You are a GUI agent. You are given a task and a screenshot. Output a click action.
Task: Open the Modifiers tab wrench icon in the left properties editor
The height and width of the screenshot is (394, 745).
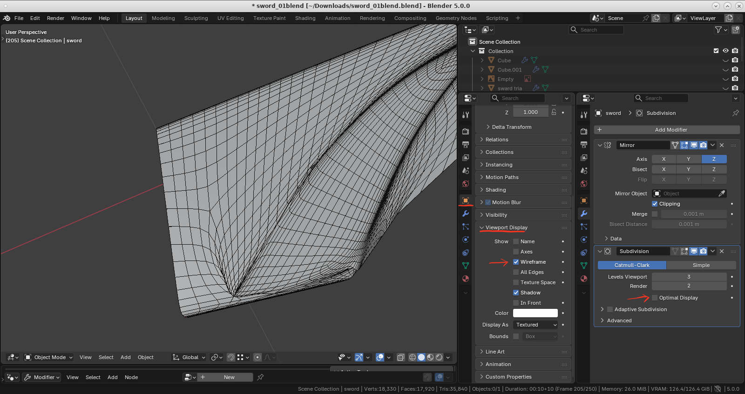coord(465,214)
